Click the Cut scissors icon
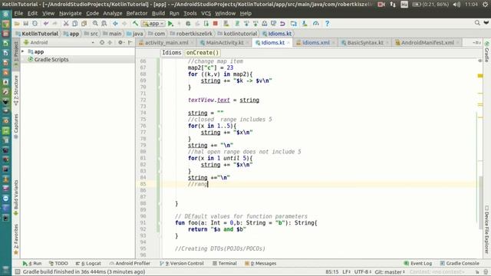This screenshot has height=276, width=491. [x=66, y=24]
